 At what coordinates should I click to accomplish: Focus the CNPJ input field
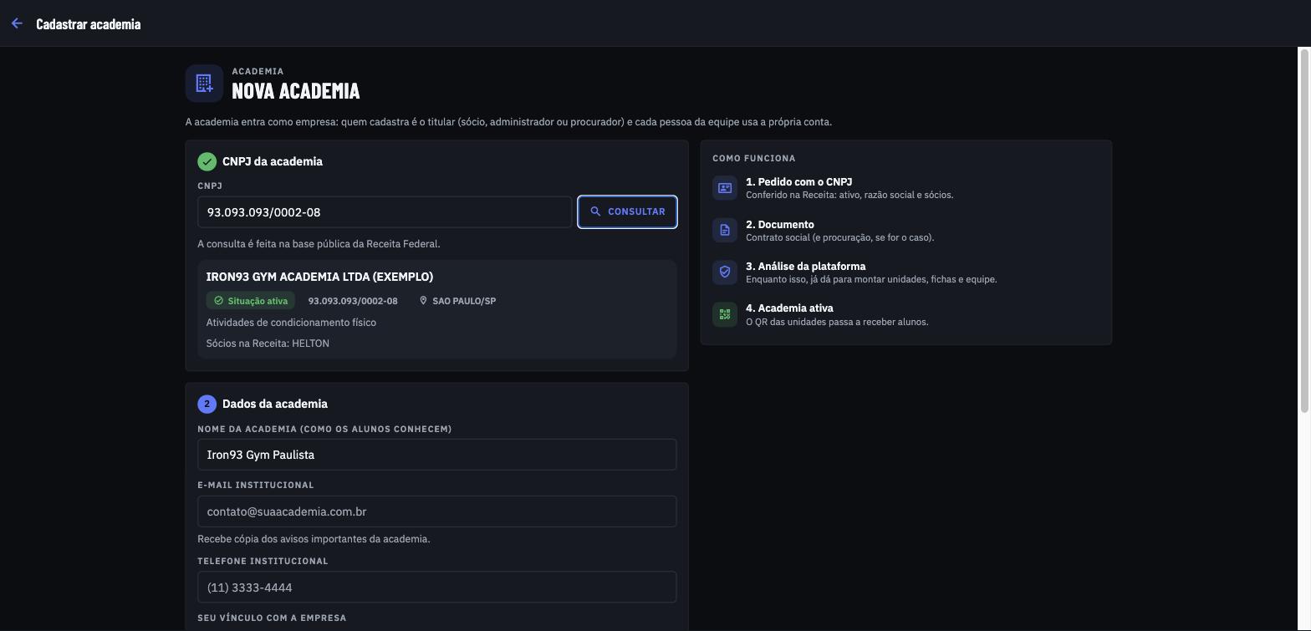385,212
